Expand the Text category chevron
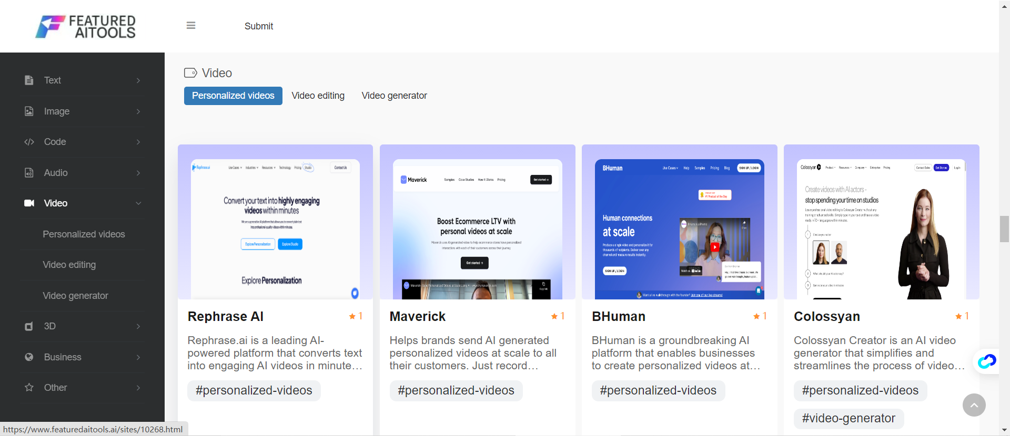The height and width of the screenshot is (436, 1010). [x=138, y=80]
